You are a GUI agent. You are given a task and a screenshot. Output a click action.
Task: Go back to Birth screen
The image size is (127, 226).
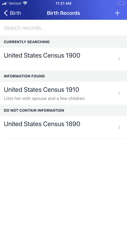coord(13,13)
